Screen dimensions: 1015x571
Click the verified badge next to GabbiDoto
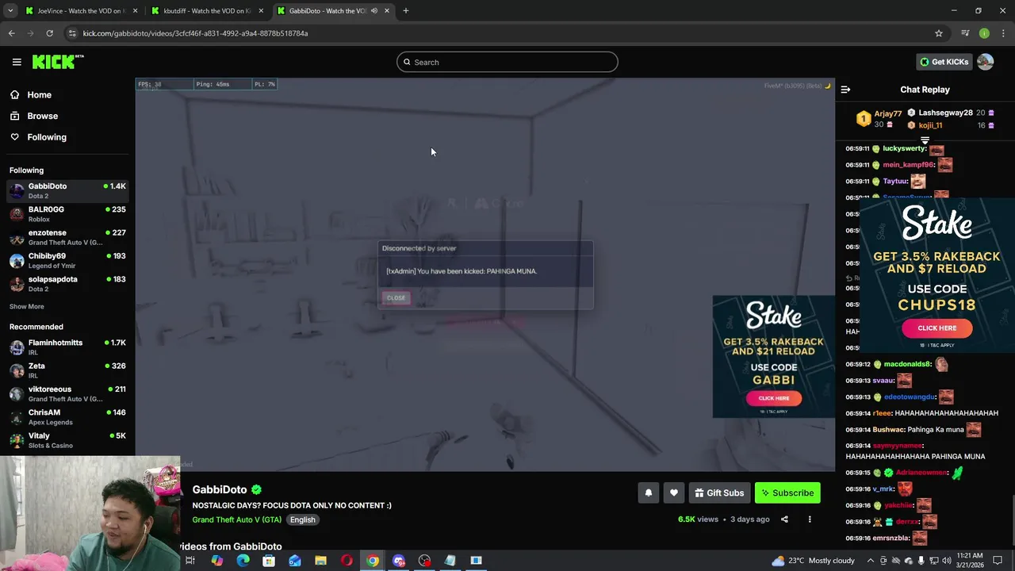click(x=257, y=490)
